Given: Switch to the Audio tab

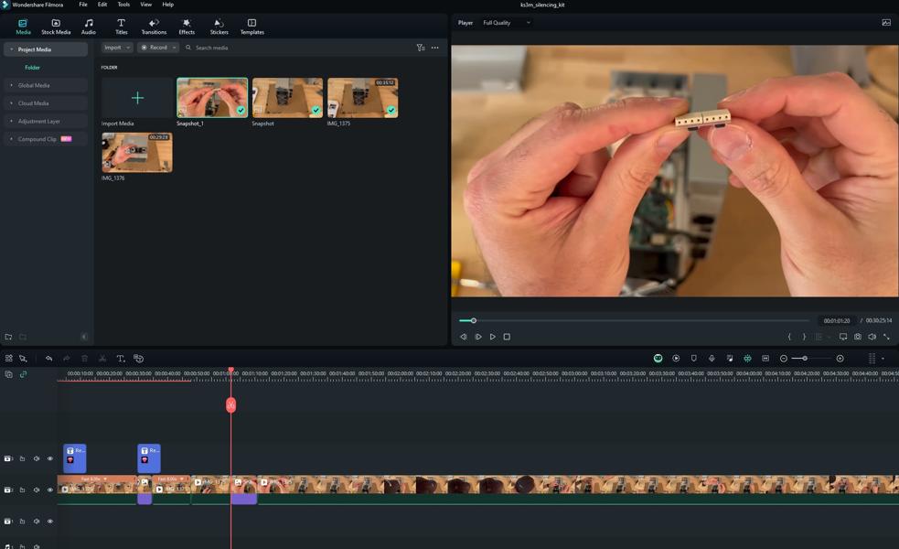Looking at the screenshot, I should tap(89, 27).
